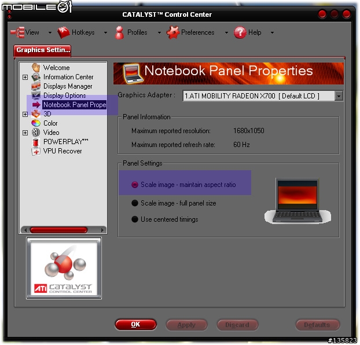Click the Welcome hand icon

(36, 68)
